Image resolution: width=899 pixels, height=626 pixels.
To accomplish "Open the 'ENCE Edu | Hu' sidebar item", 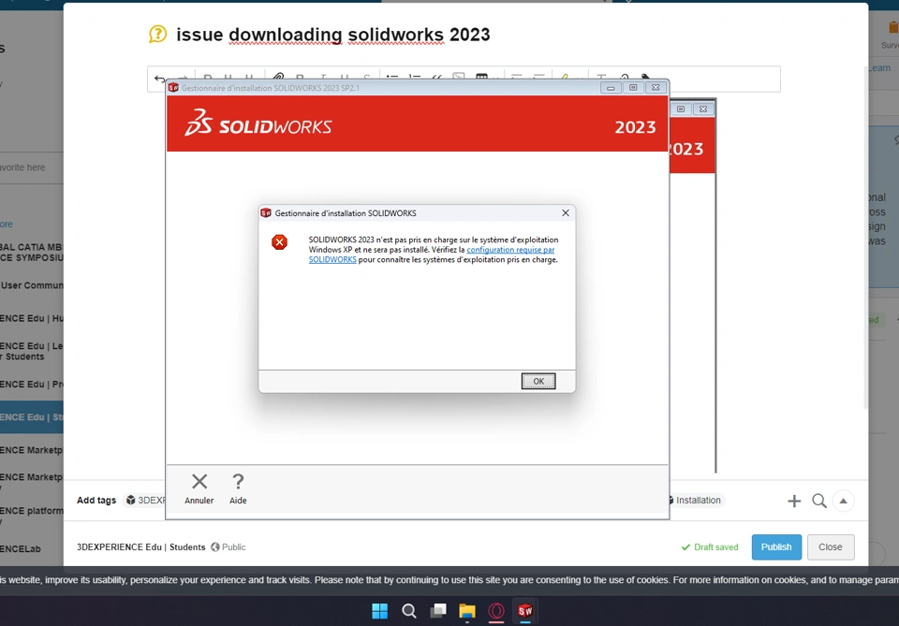I will pyautogui.click(x=32, y=318).
